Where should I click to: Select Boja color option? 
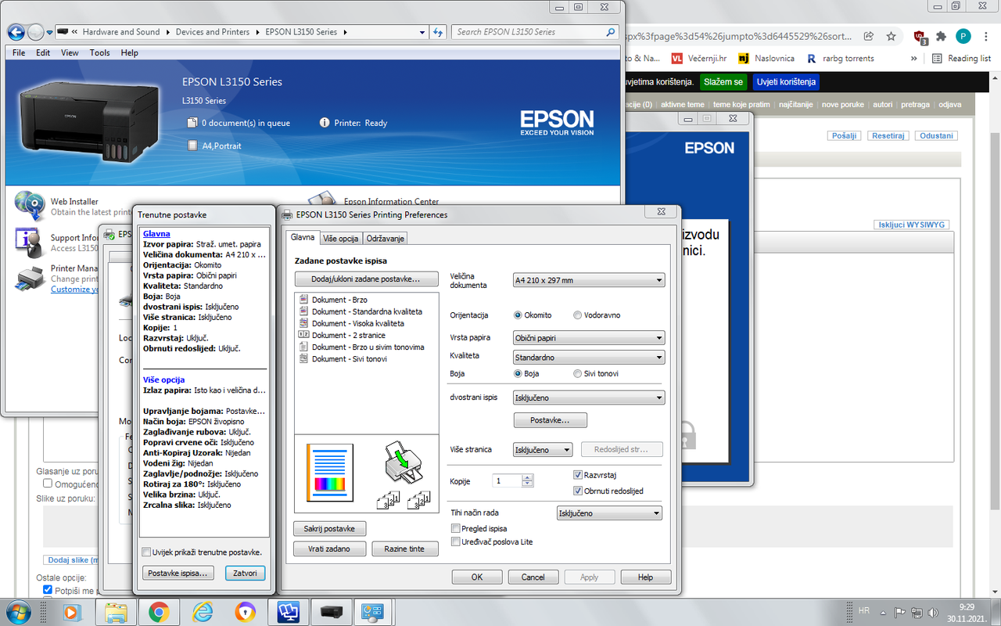click(526, 374)
